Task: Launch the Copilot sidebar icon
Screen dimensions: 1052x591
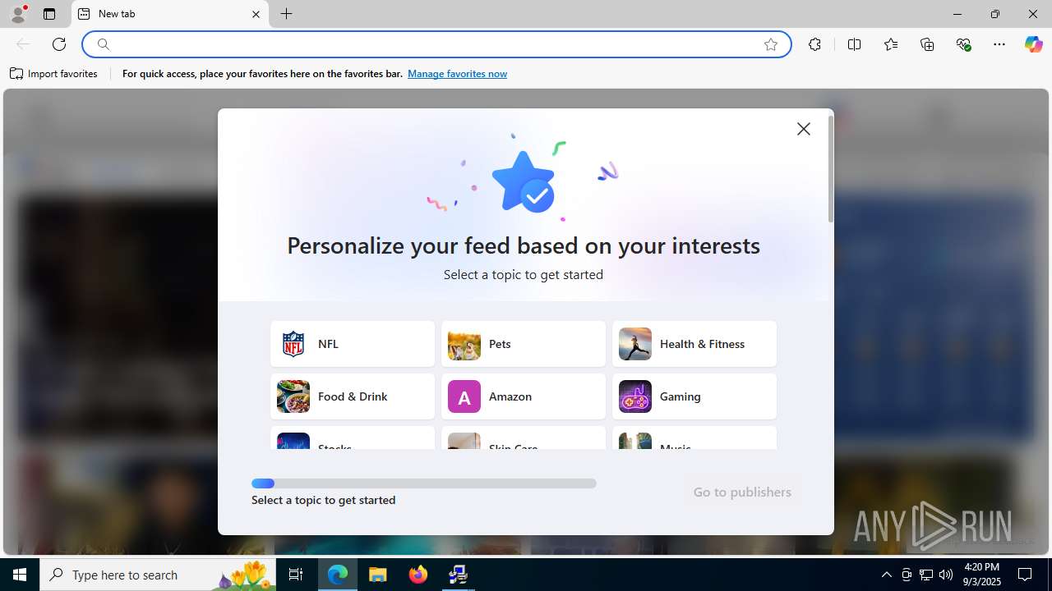Action: click(x=1033, y=44)
